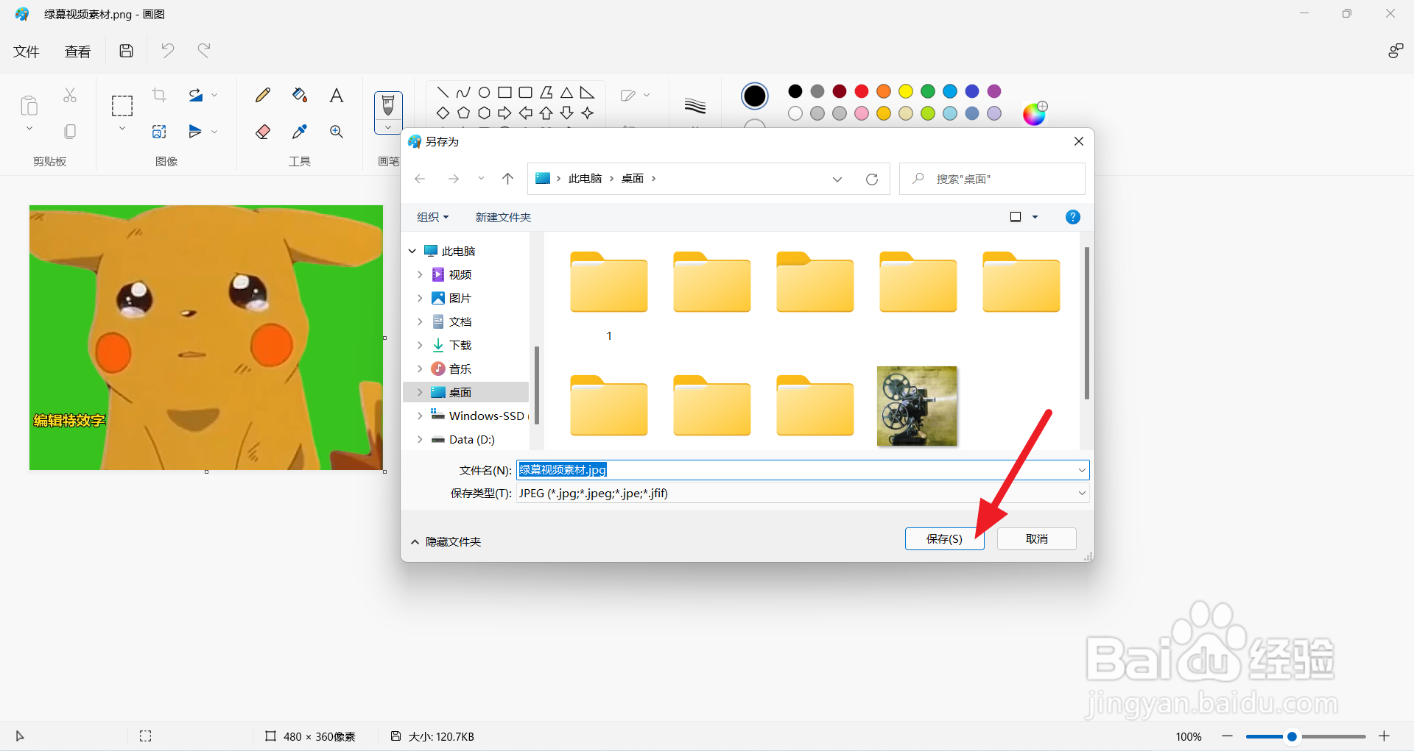
Task: Click the Undo arrow
Action: click(168, 51)
